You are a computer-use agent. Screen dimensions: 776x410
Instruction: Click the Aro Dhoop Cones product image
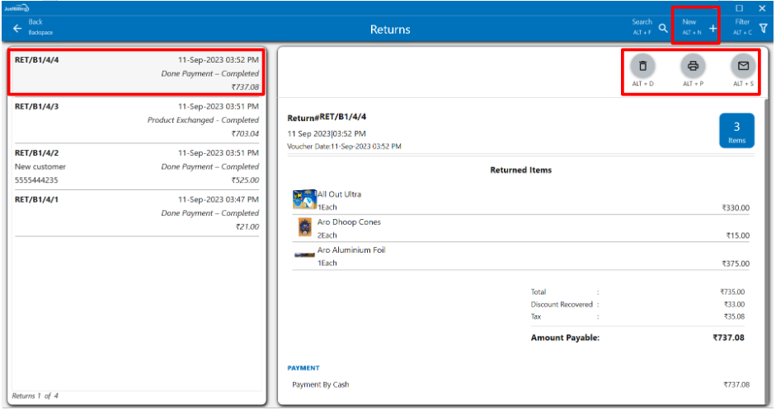[304, 228]
